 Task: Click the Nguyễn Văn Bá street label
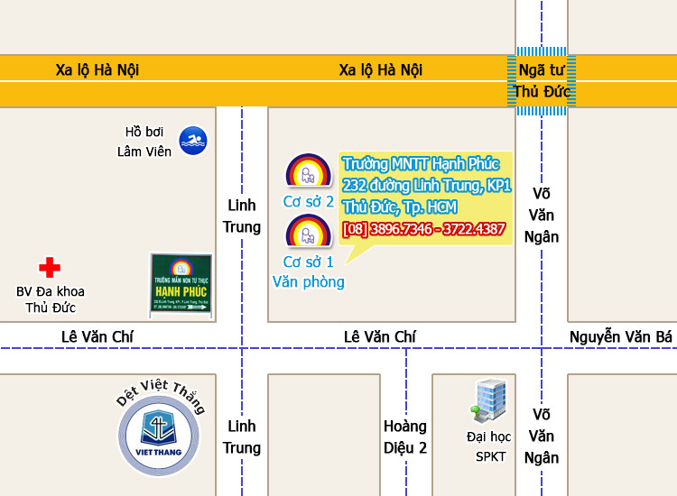(621, 337)
